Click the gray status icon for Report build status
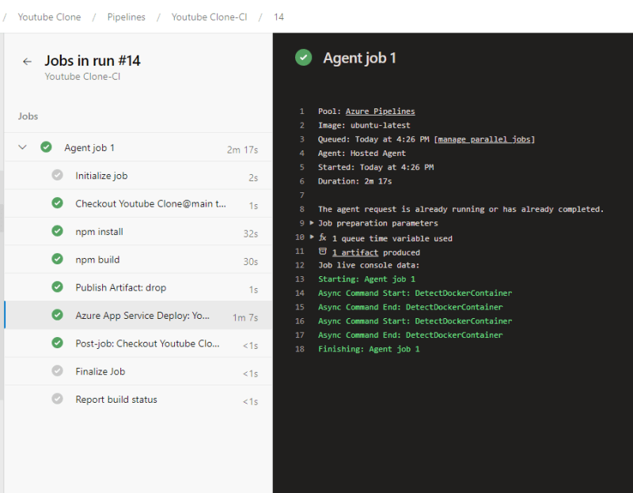The width and height of the screenshot is (633, 493). pyautogui.click(x=57, y=399)
